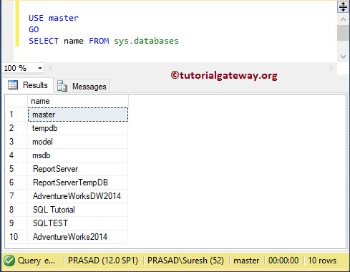Click the vertical scrollbar thumb in the editor
The image size is (350, 272).
click(343, 33)
